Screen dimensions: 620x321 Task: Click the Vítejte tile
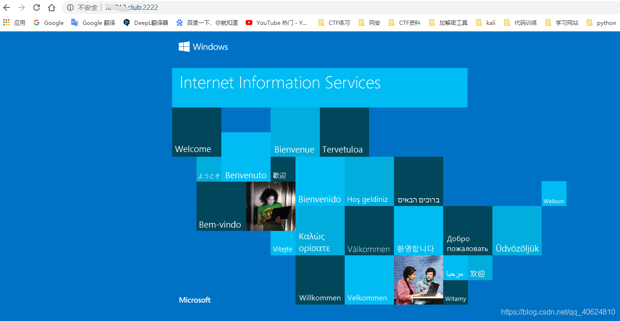click(x=283, y=243)
